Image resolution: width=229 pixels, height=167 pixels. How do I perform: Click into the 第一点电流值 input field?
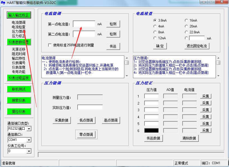(x=84, y=24)
